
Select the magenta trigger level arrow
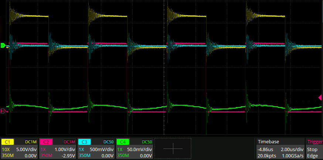tap(320, 97)
